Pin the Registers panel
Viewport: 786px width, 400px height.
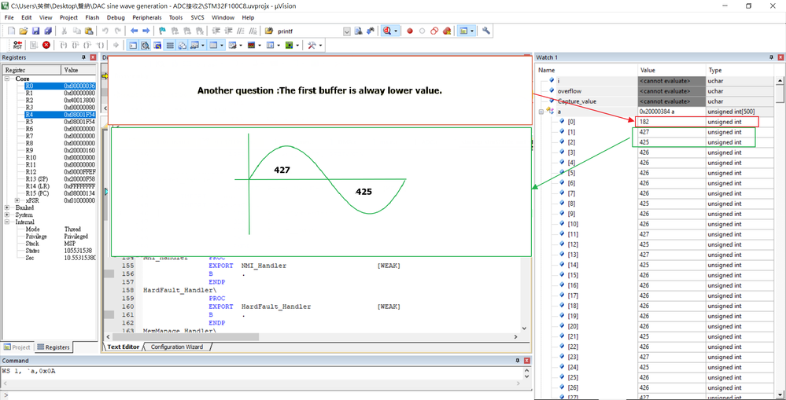click(x=84, y=57)
